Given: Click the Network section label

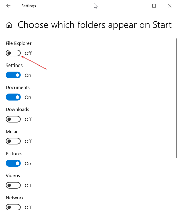Looking at the screenshot, I should (14, 198).
